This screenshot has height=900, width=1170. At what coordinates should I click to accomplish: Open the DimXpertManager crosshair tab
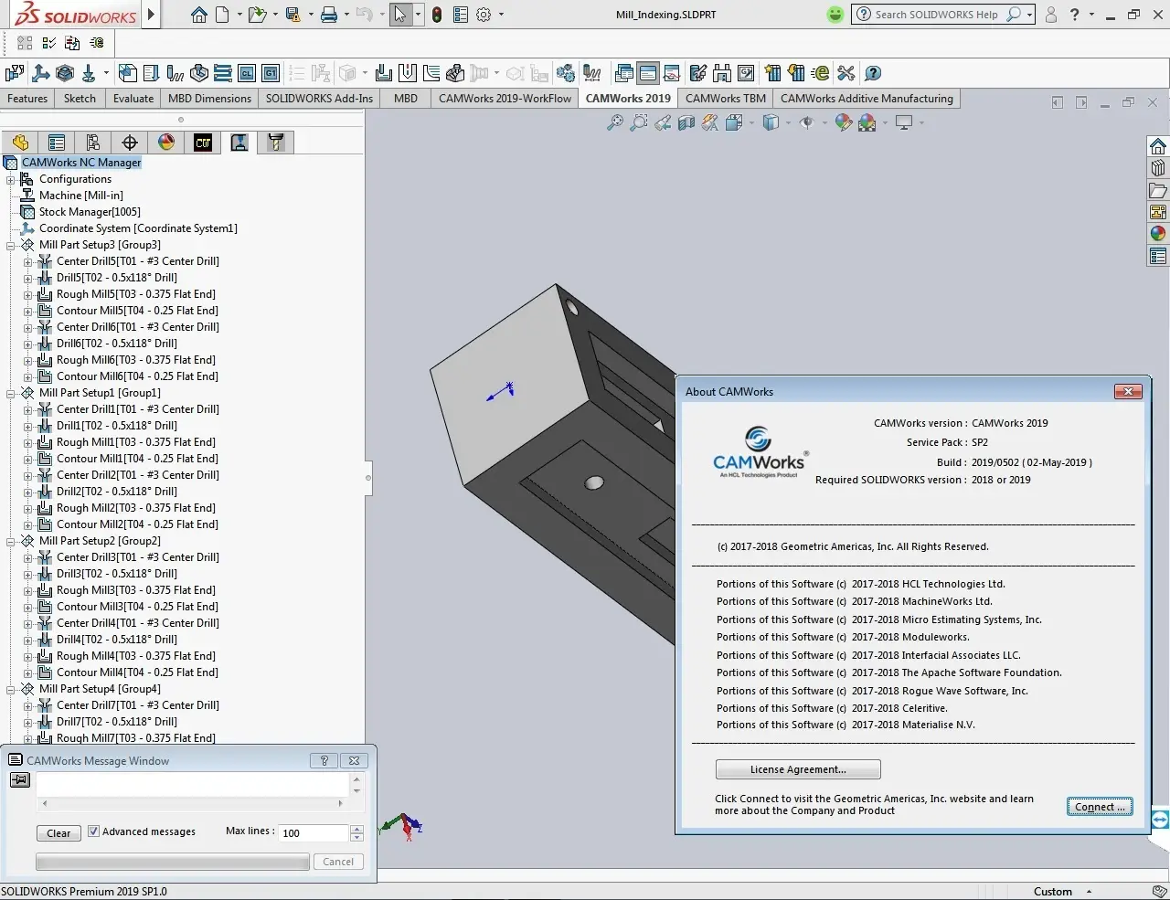pos(130,142)
